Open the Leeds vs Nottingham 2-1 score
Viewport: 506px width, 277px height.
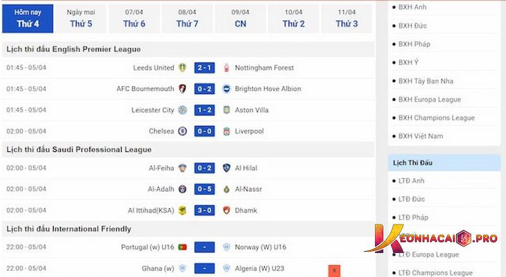[x=204, y=68]
